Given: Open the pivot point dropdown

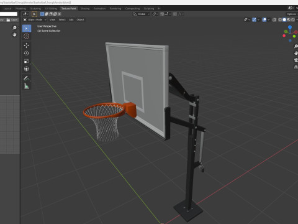Looking at the screenshot, I should click(155, 14).
